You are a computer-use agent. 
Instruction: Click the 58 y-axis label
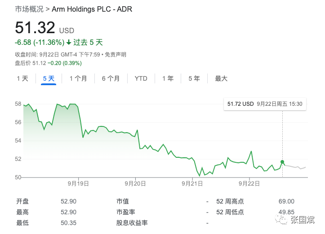pos(18,104)
